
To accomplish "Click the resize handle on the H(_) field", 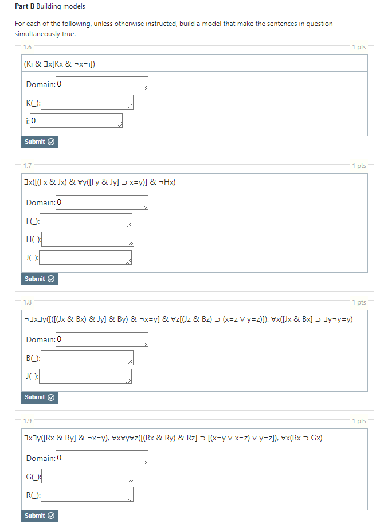I will click(x=131, y=244).
